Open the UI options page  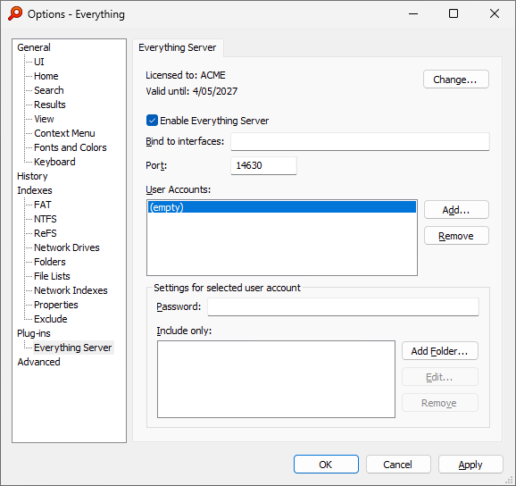[38, 62]
